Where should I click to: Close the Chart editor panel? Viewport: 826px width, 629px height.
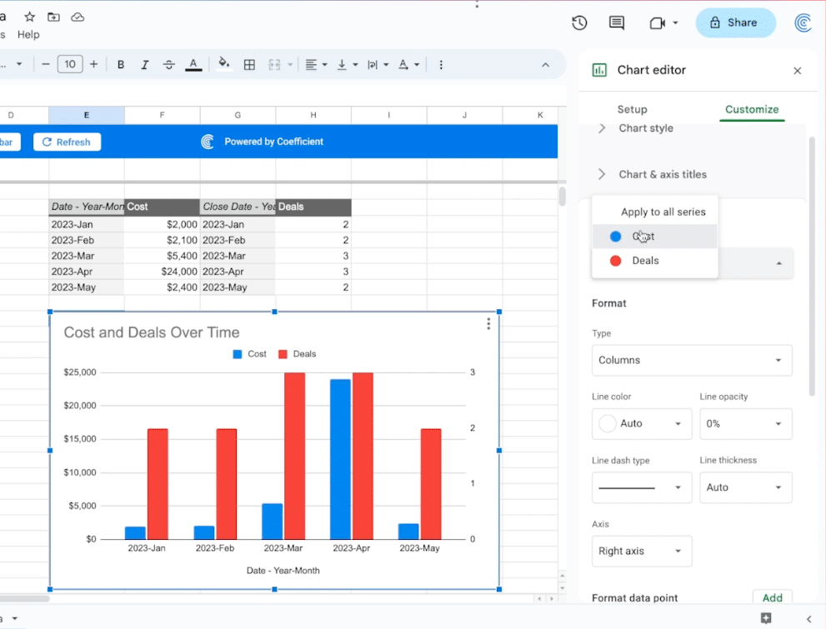[797, 71]
